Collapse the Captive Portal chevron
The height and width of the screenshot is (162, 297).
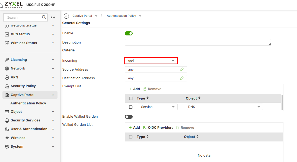point(53,95)
